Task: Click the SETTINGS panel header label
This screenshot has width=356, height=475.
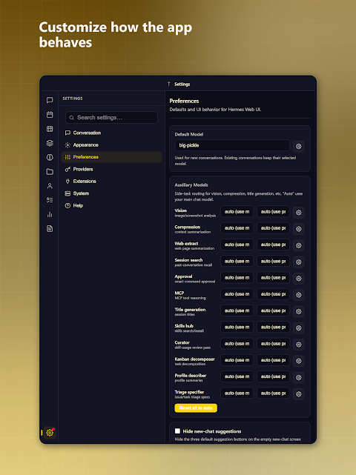Action: [x=73, y=99]
